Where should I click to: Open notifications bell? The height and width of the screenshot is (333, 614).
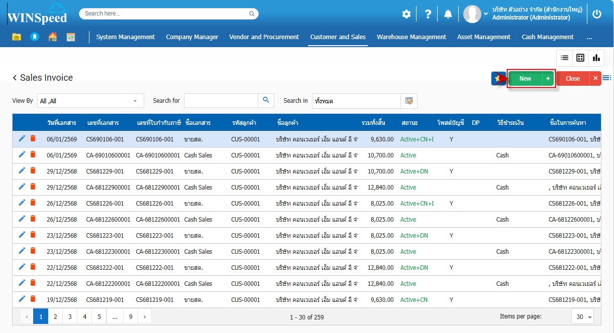pos(448,14)
